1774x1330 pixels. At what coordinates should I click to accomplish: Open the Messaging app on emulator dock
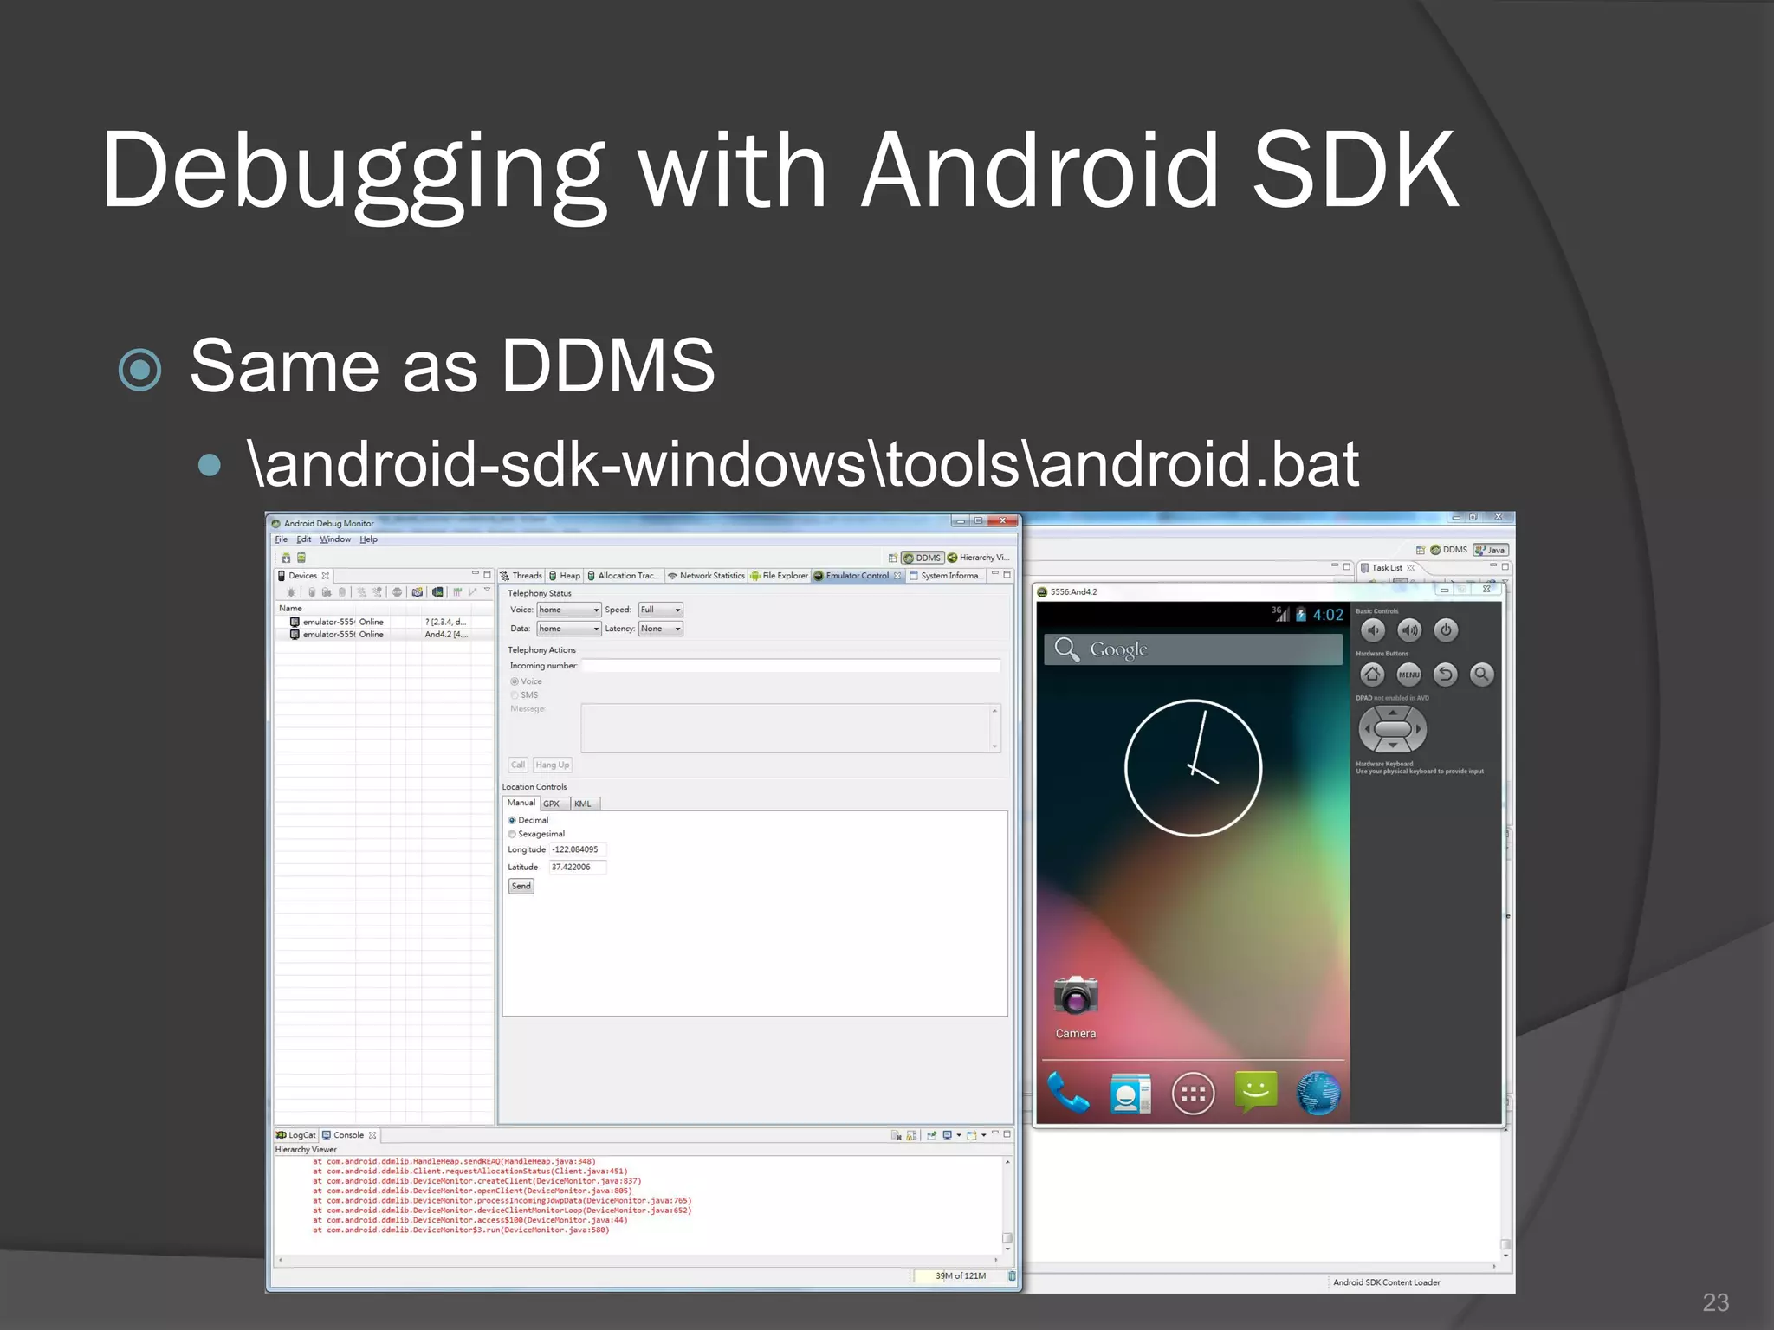tap(1256, 1092)
